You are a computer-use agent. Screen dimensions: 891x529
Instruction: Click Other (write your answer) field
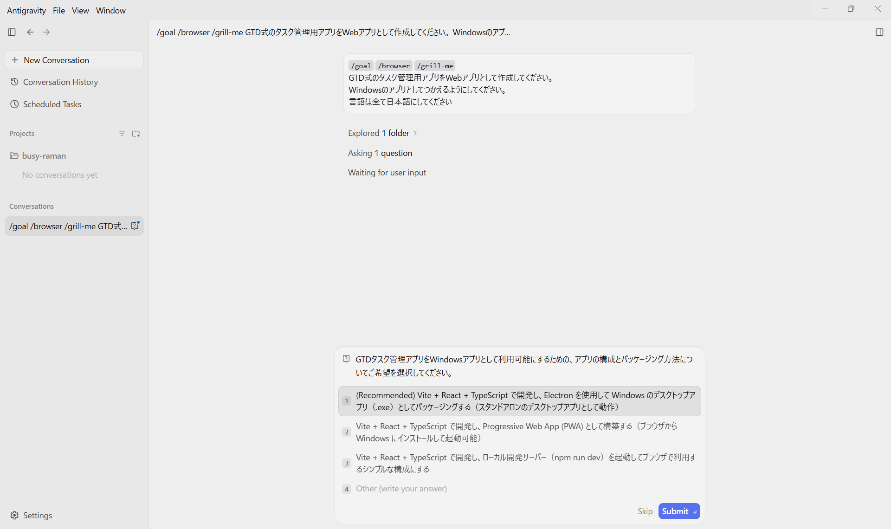click(520, 489)
